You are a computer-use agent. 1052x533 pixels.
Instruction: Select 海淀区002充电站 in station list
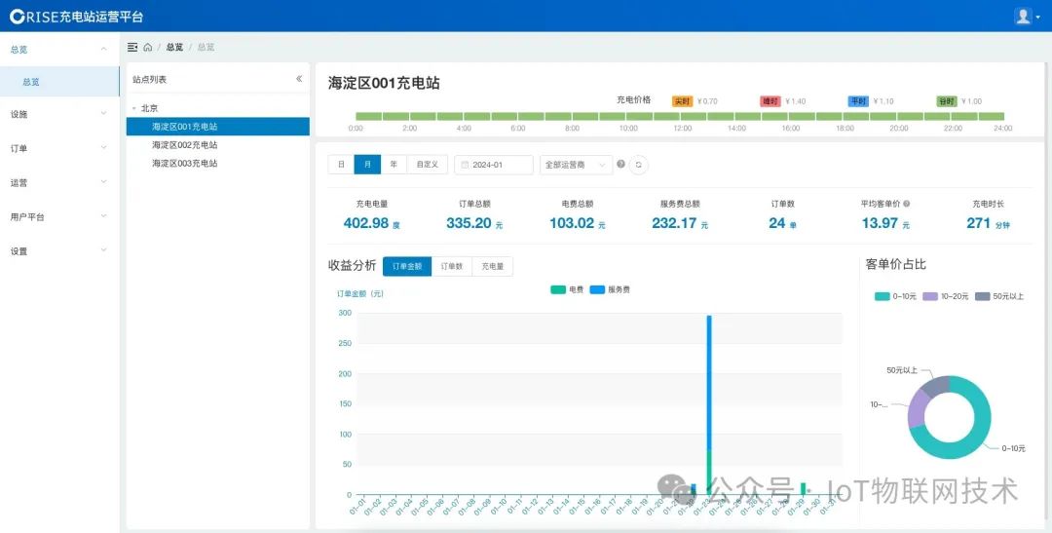point(218,145)
